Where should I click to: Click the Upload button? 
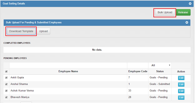[43, 31]
